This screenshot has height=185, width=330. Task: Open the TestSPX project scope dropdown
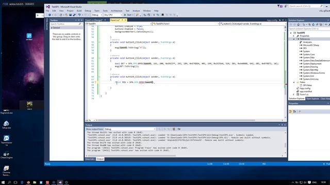[x=119, y=24]
